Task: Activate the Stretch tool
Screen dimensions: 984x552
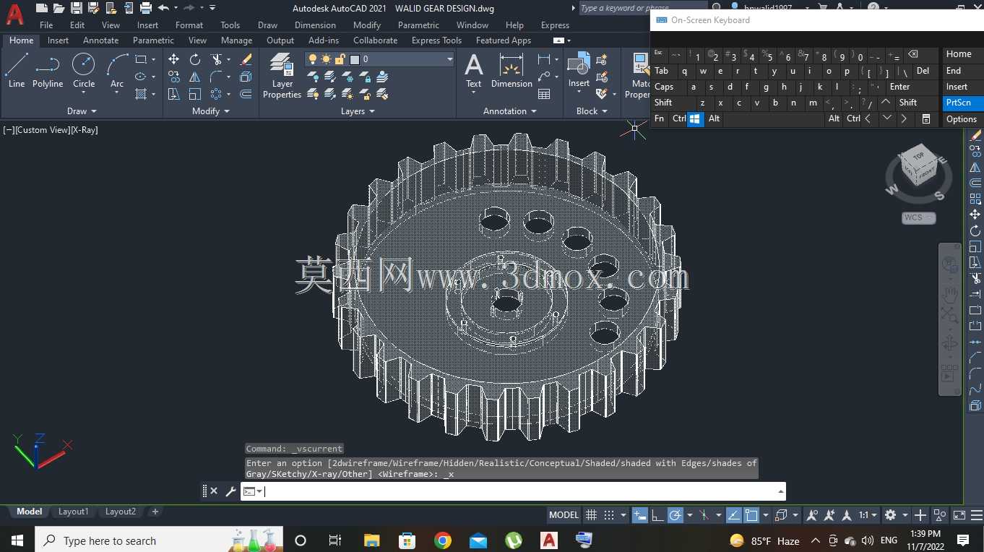Action: point(173,94)
